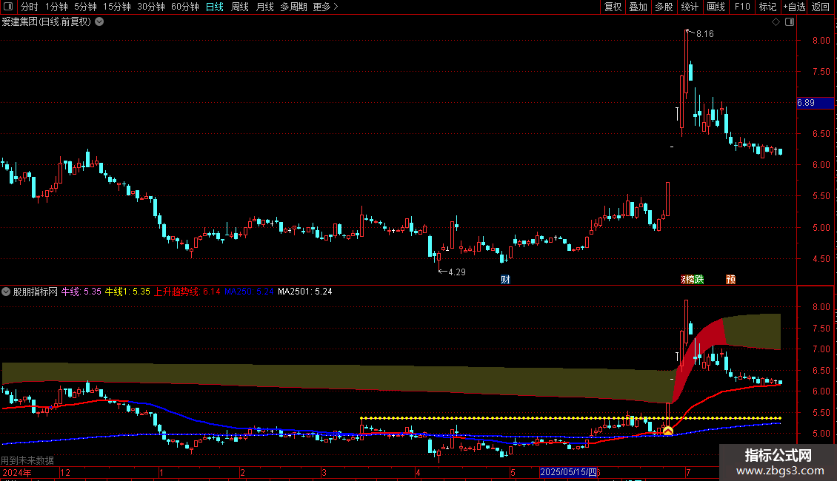Activate the 画线 drawing tool
The height and width of the screenshot is (481, 837).
point(716,7)
